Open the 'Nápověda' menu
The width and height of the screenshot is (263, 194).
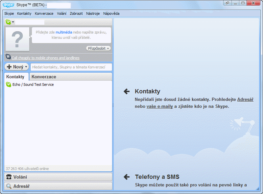click(x=111, y=13)
